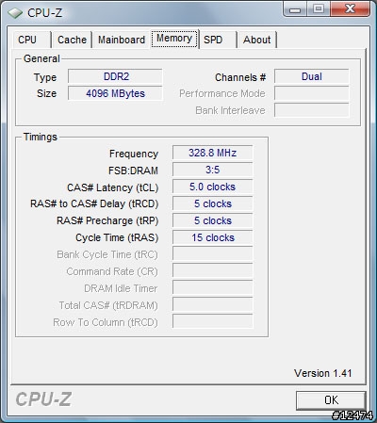Viewport: 377px width, 423px height.
Task: Click the Cycle Time (tRAS) label
Action: 117,238
